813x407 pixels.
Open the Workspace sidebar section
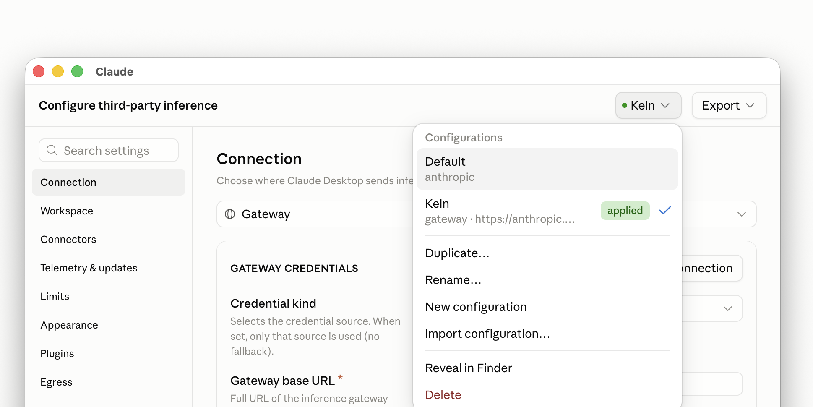click(109, 211)
